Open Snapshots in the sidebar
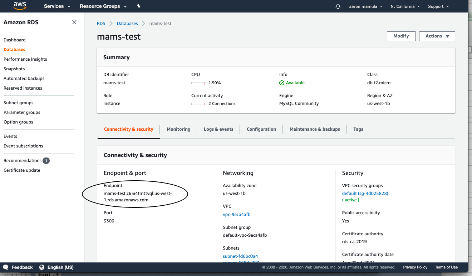This screenshot has width=472, height=276. (14, 69)
